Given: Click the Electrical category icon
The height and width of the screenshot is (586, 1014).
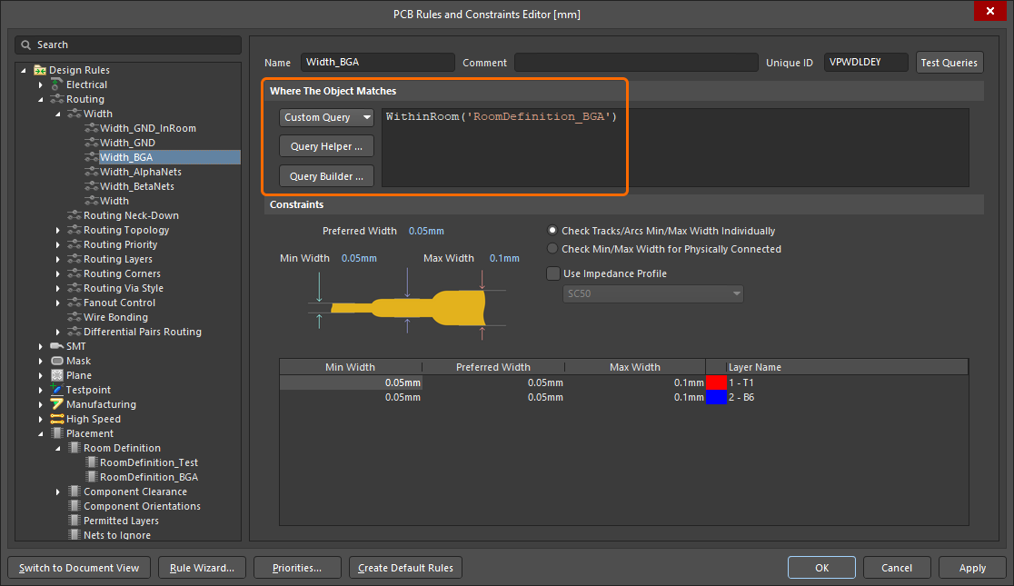Looking at the screenshot, I should pos(57,84).
